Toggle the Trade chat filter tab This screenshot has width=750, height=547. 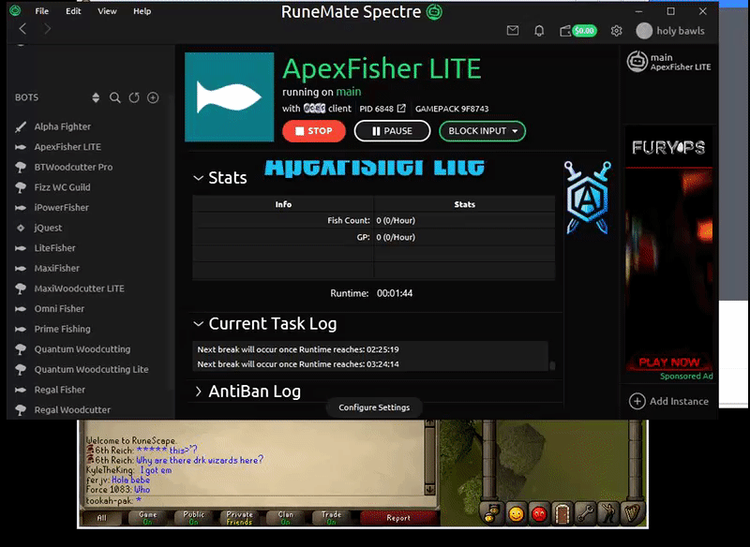(331, 518)
